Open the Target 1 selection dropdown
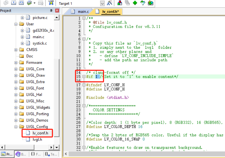Viewport: 225px width, 158px height. (102, 3)
